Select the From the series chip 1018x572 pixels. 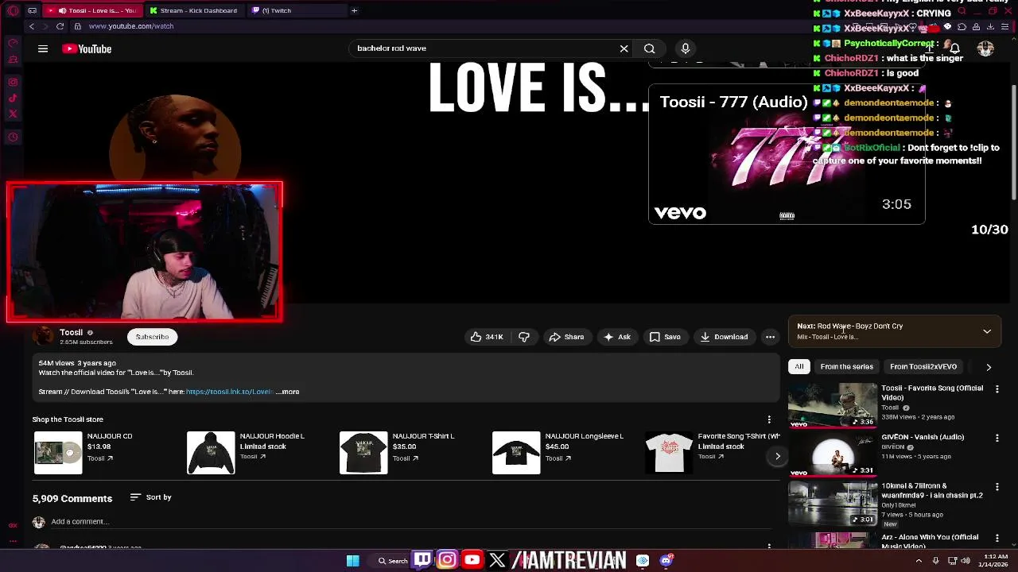(846, 367)
